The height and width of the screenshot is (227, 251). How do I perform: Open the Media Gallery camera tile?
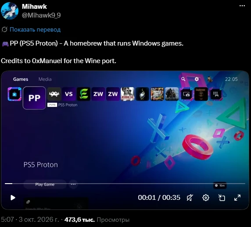186,94
